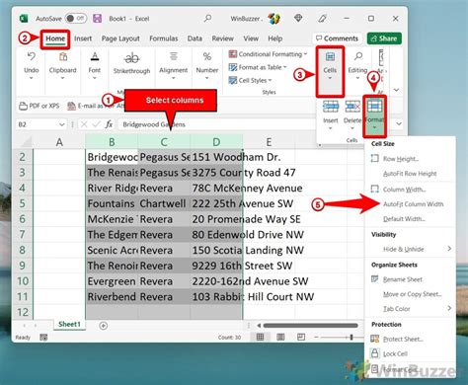Click the zoom out minus button

tap(316, 337)
